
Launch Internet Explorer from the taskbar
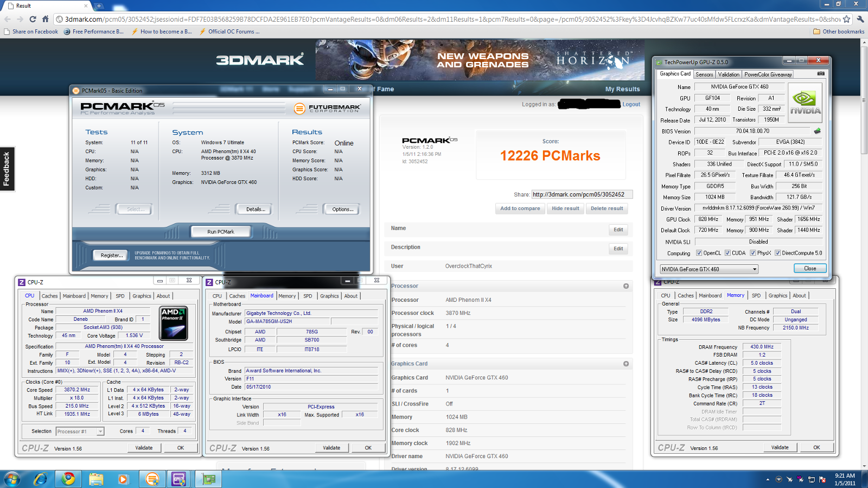(41, 479)
